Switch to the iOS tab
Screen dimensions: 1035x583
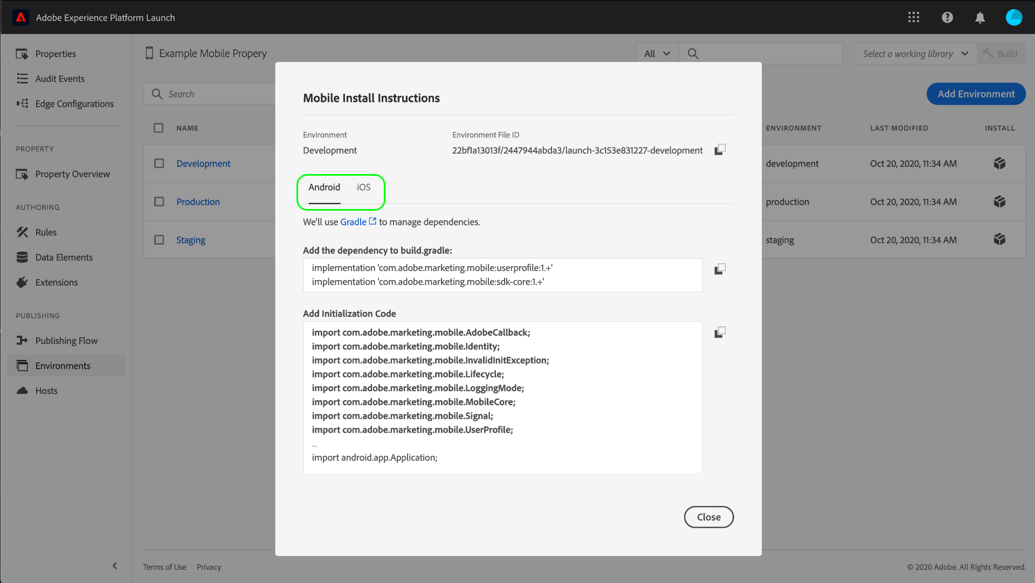coord(363,188)
